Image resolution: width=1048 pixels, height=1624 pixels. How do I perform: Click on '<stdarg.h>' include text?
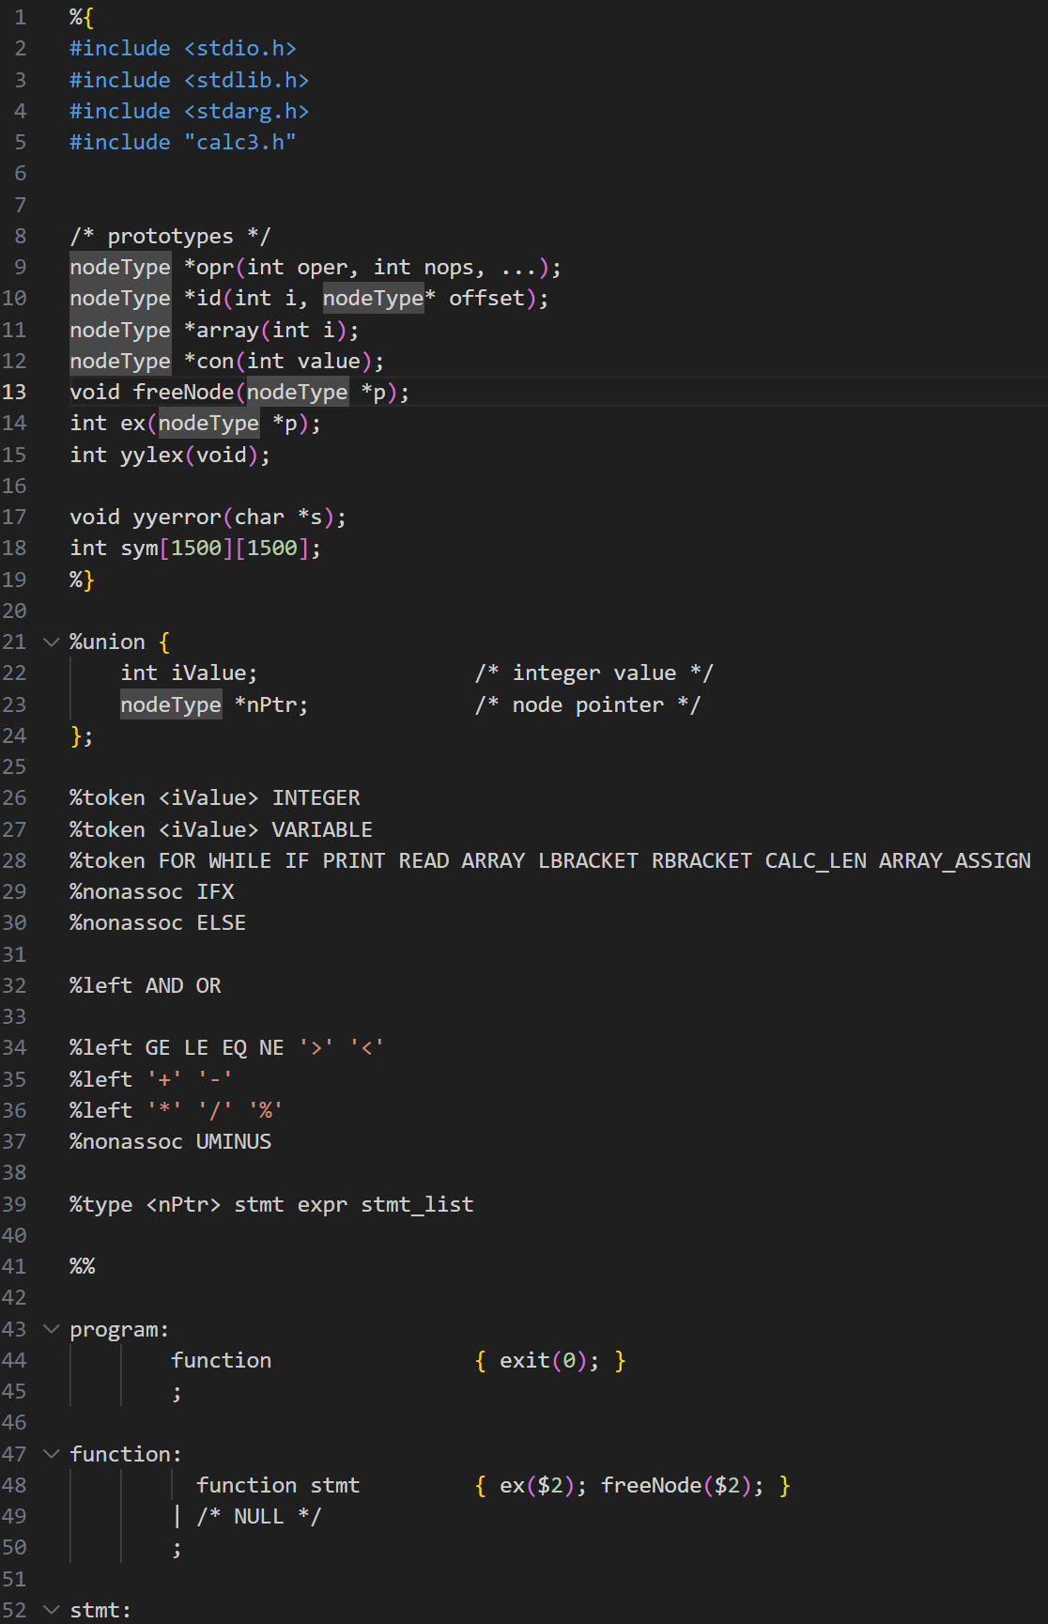pyautogui.click(x=246, y=111)
